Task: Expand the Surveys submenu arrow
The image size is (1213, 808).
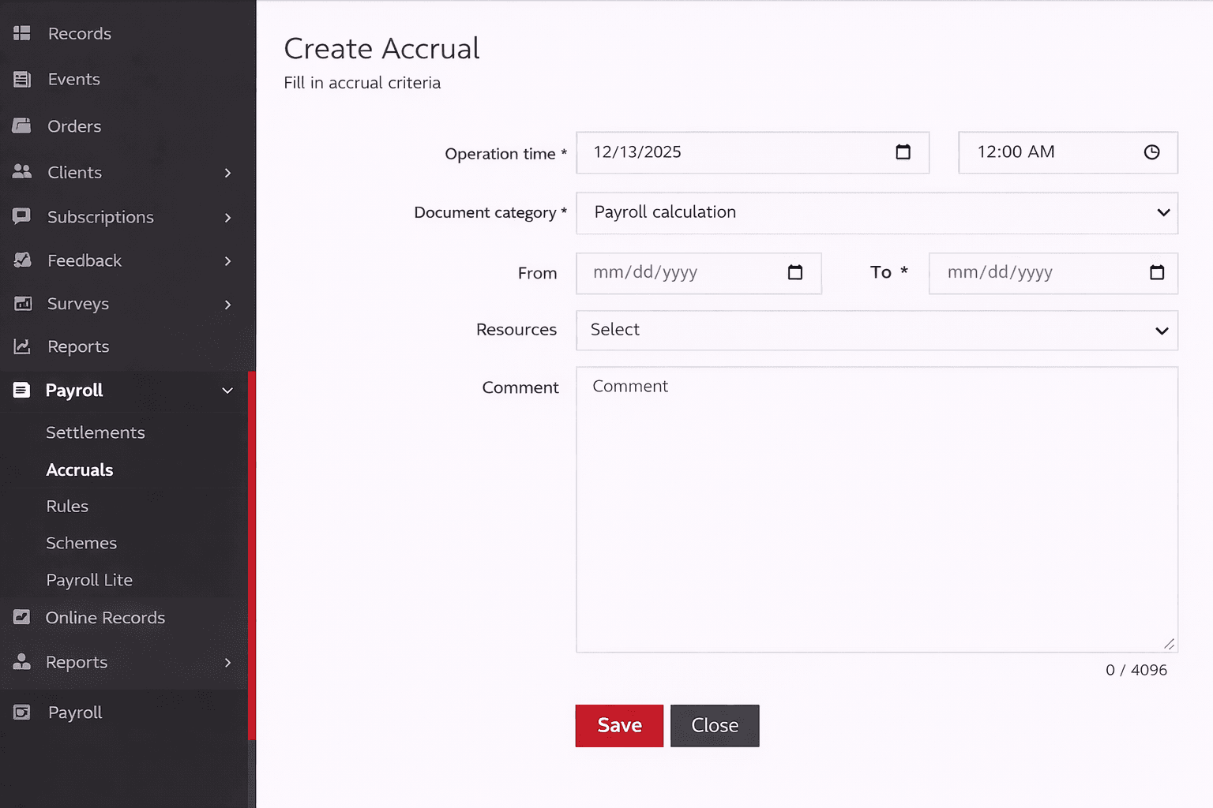Action: tap(227, 305)
